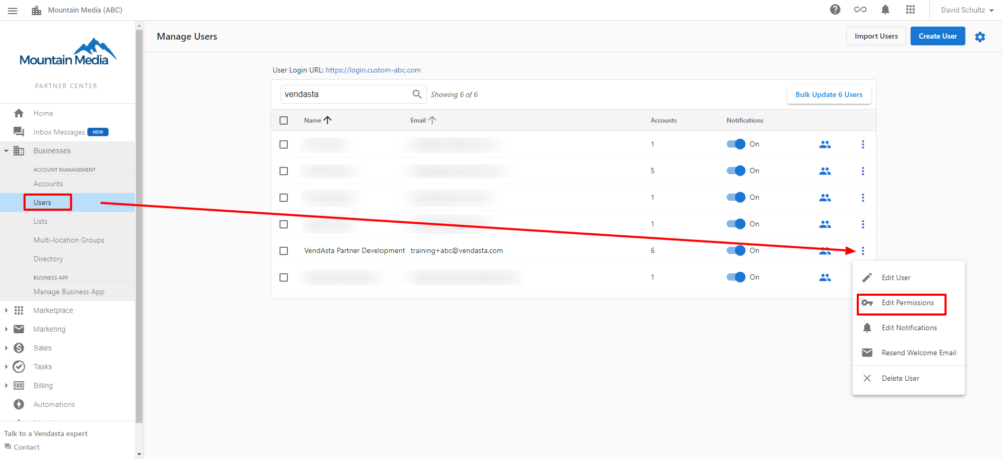
Task: Check the box for the last user row
Action: tap(284, 277)
